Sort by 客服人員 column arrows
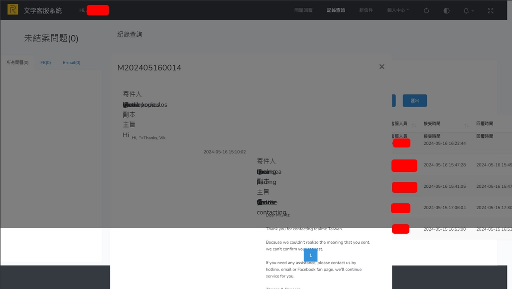The height and width of the screenshot is (289, 512). tap(414, 126)
